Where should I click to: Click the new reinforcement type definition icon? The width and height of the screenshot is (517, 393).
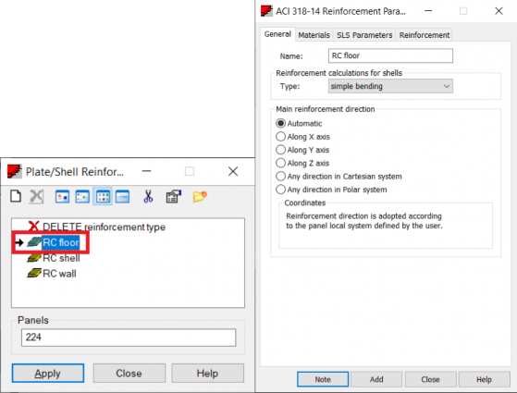point(16,196)
